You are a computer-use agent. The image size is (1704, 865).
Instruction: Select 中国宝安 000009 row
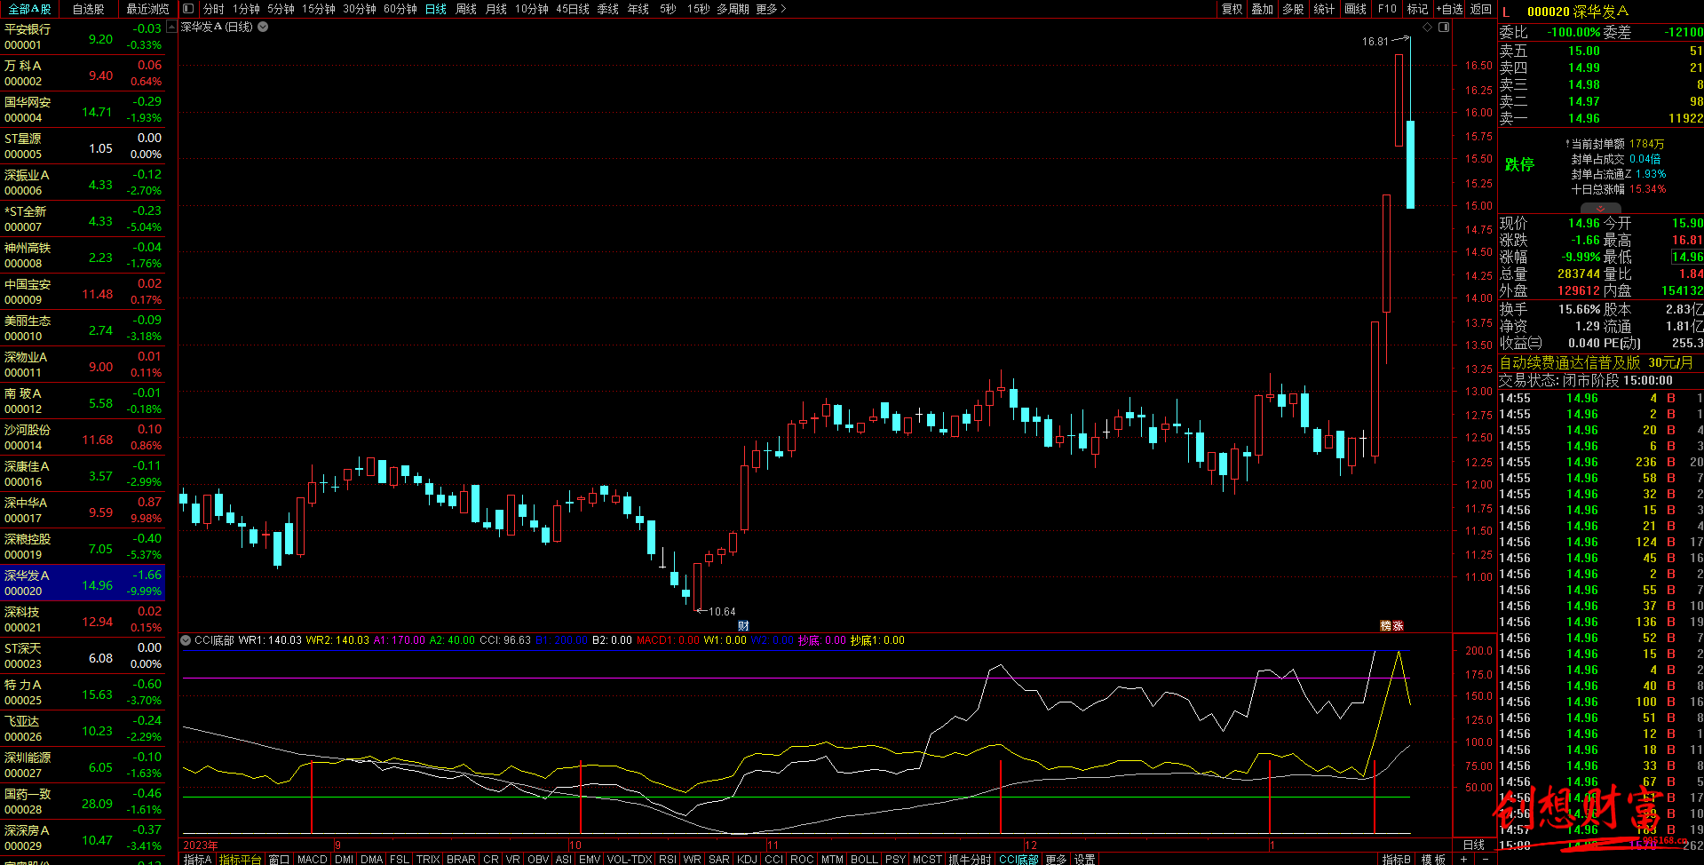(x=83, y=292)
